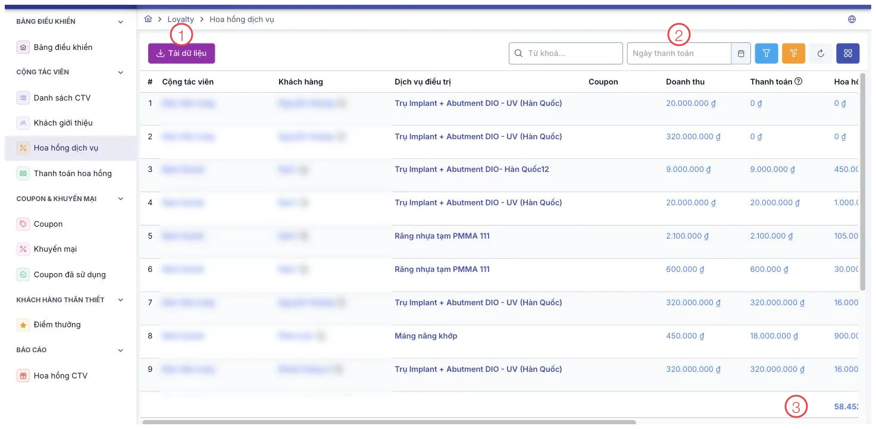The height and width of the screenshot is (429, 876).
Task: Click the orange clear-filter button
Action: [x=793, y=54]
